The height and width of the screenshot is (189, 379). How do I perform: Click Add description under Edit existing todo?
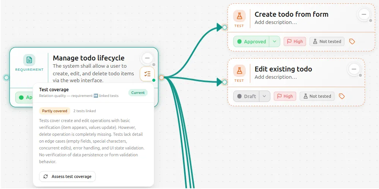click(276, 77)
